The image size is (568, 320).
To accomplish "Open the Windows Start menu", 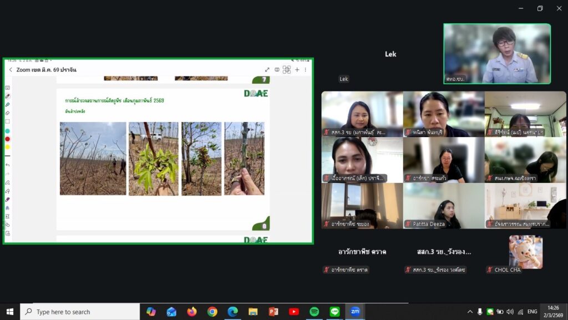I will click(x=9, y=312).
